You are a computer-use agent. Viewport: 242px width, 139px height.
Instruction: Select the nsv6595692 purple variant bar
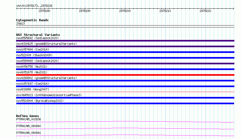click(125, 41)
